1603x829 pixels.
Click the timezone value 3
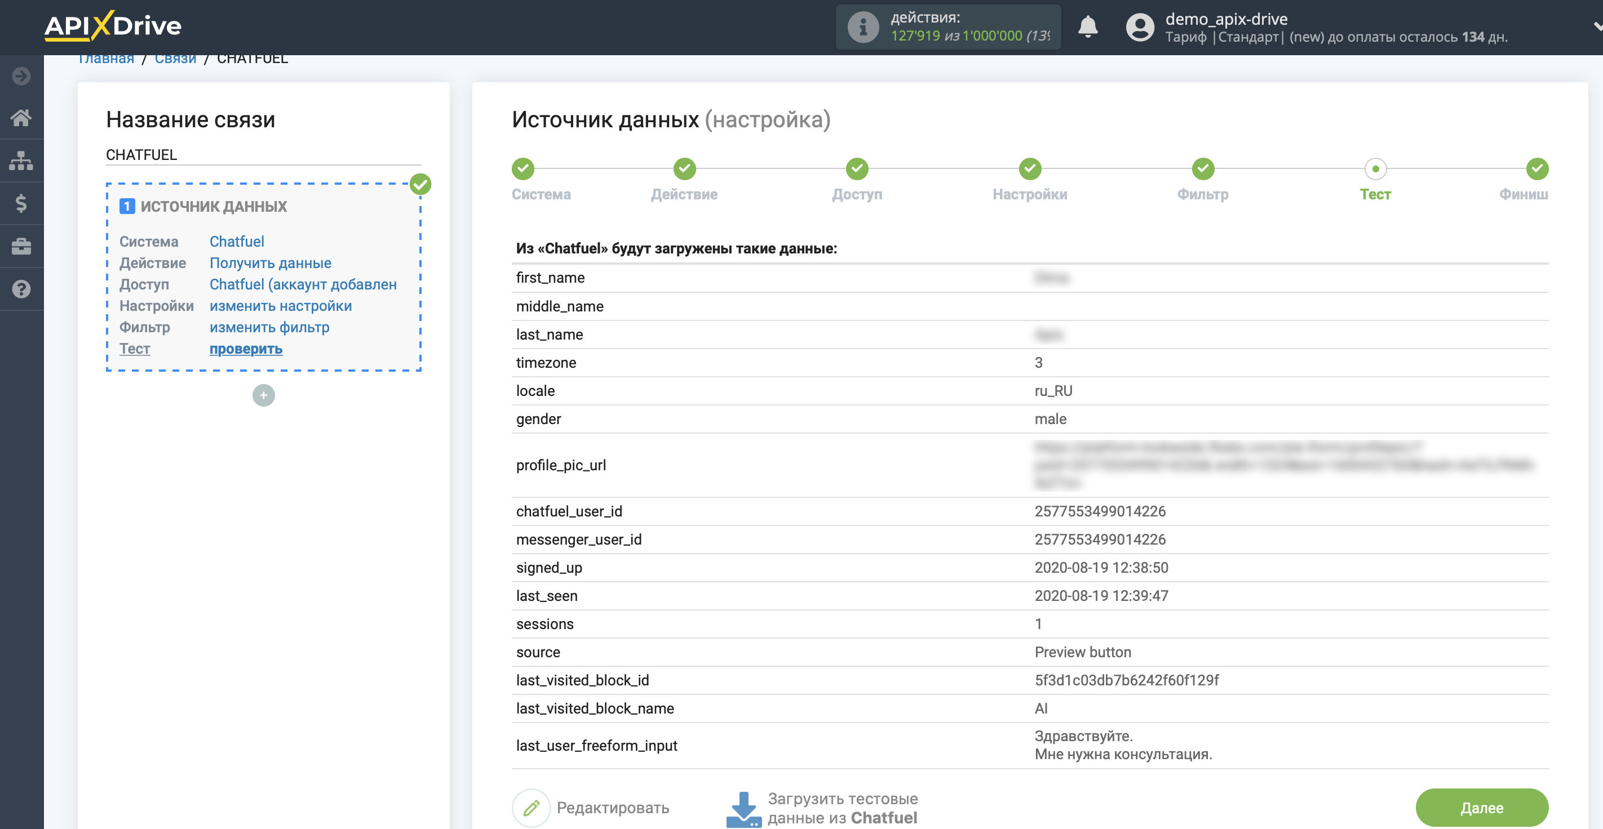(1038, 363)
